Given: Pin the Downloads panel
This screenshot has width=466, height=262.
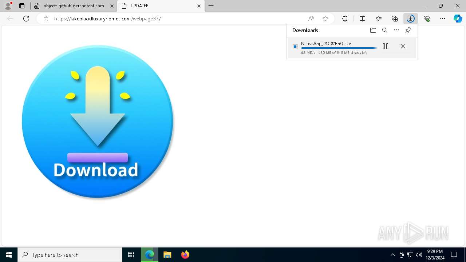Looking at the screenshot, I should click(x=408, y=30).
